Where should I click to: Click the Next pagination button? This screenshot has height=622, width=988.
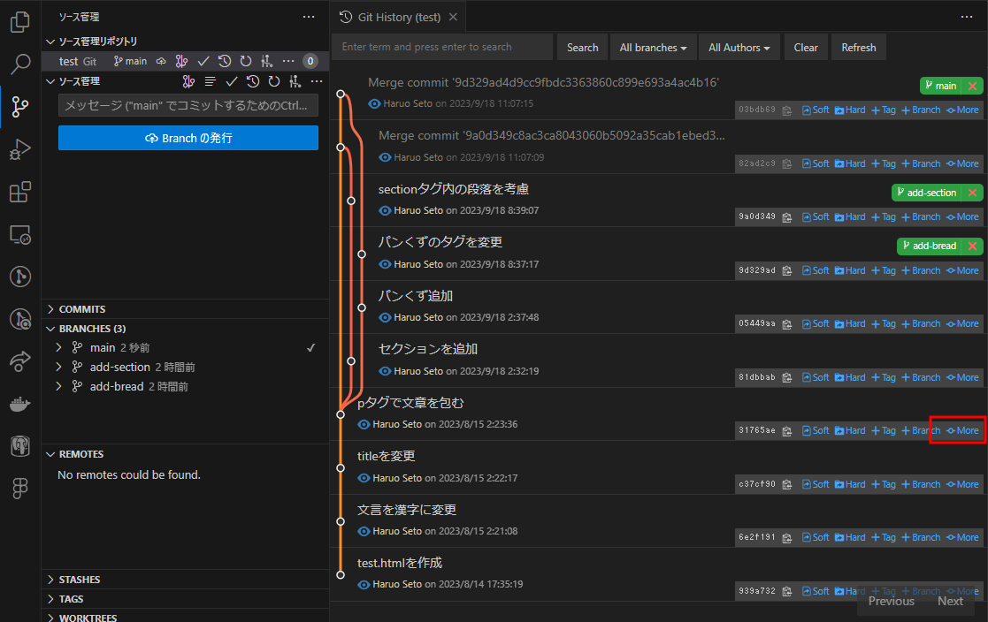[x=950, y=601]
